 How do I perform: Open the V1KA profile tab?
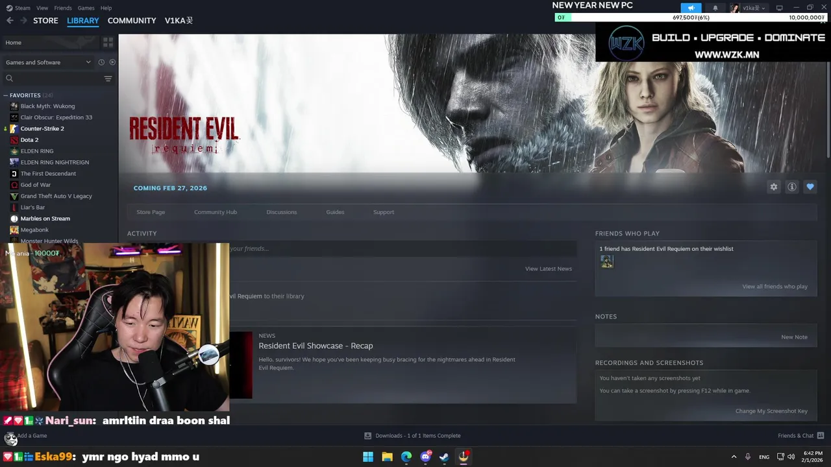pos(179,21)
